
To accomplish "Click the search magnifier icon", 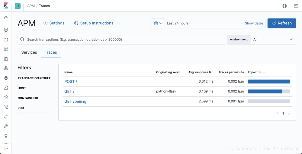I will point(22,39).
